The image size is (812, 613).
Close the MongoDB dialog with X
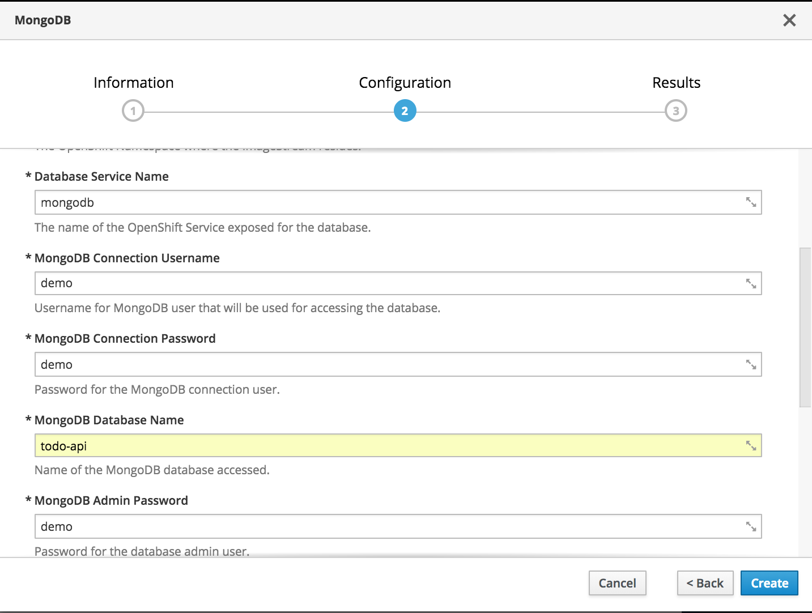(x=789, y=20)
